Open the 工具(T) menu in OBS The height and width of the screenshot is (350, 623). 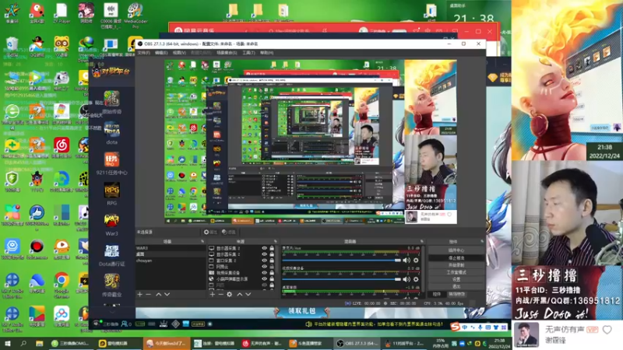coord(248,52)
